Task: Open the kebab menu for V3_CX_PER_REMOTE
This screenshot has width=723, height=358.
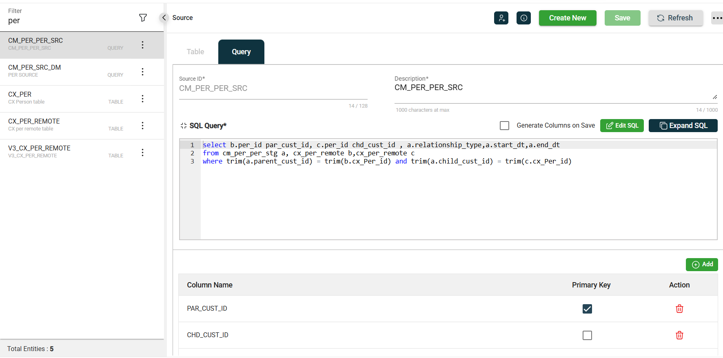Action: [x=142, y=152]
